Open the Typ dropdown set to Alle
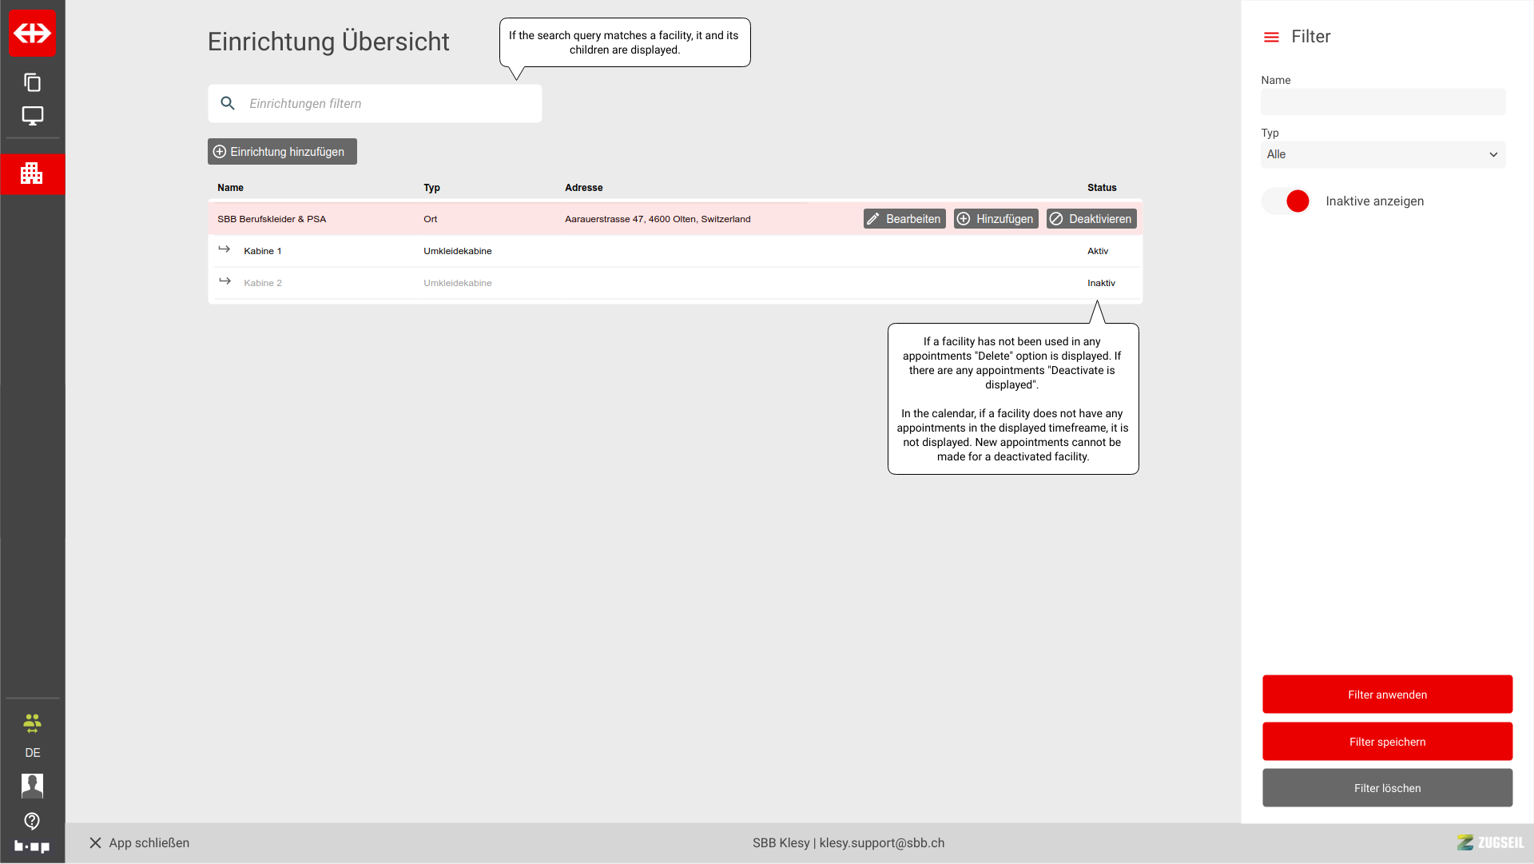1534x864 pixels. click(1382, 155)
